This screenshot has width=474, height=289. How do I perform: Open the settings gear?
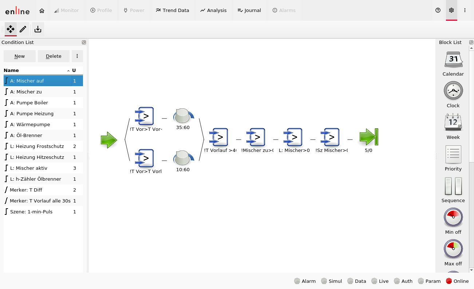point(451,10)
